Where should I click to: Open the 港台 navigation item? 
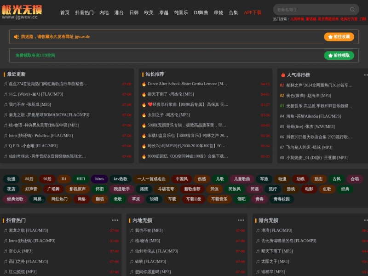[119, 12]
